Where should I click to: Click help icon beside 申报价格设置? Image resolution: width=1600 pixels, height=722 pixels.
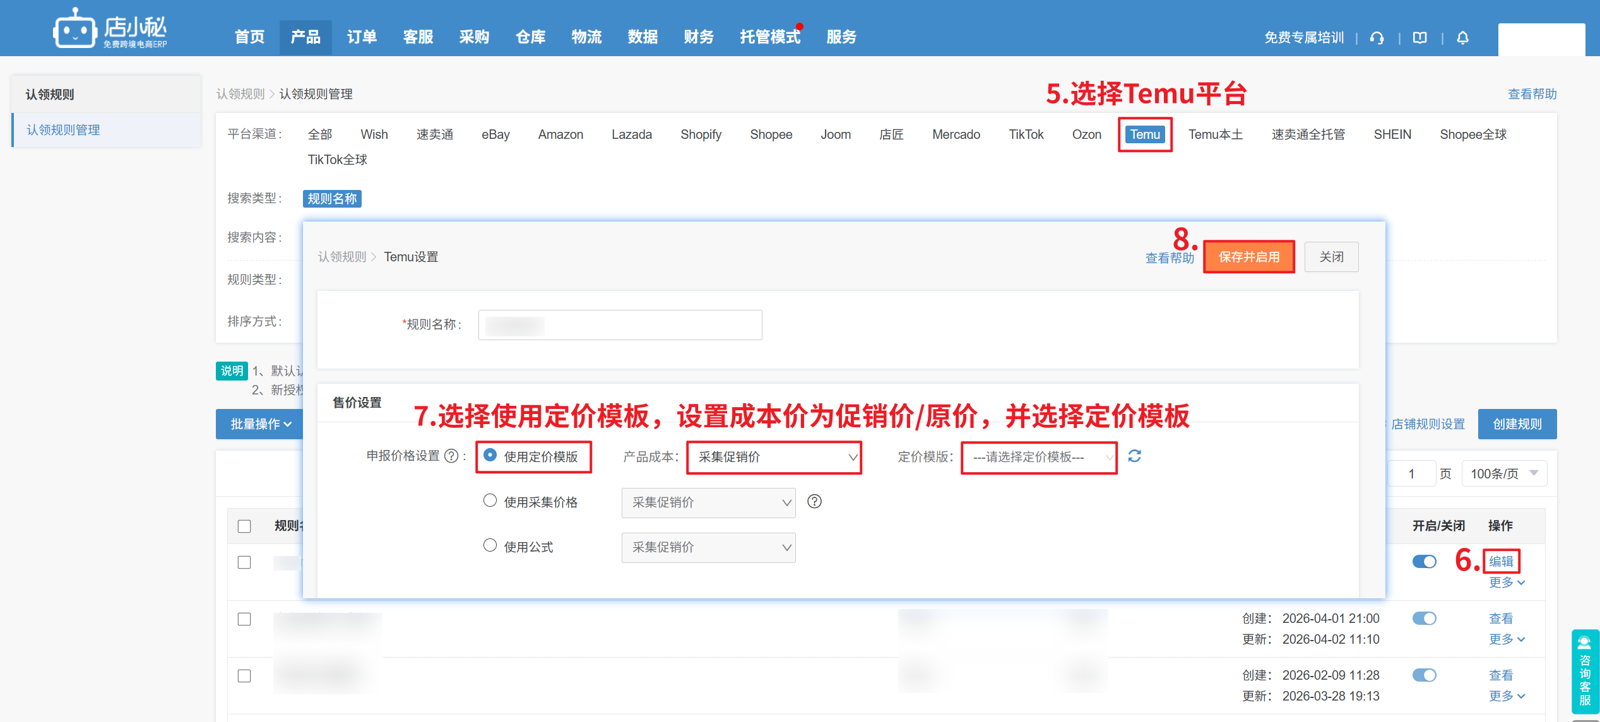click(x=451, y=456)
